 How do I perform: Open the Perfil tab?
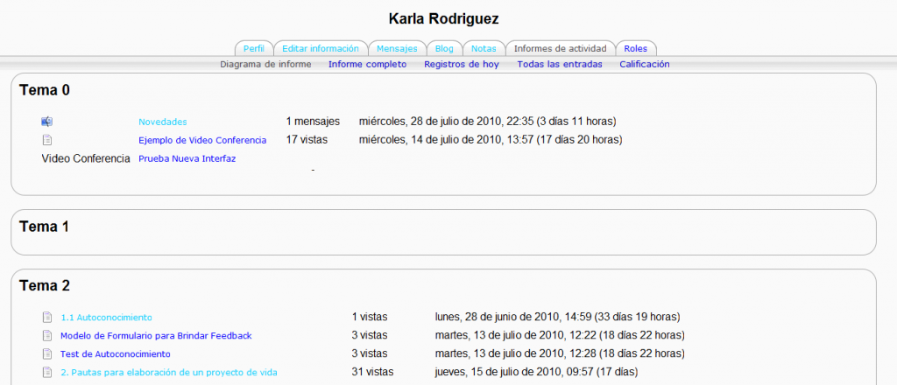(253, 49)
